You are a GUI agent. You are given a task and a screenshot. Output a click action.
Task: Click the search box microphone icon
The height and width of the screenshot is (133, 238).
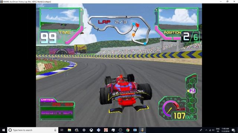pyautogui.click(x=55, y=130)
